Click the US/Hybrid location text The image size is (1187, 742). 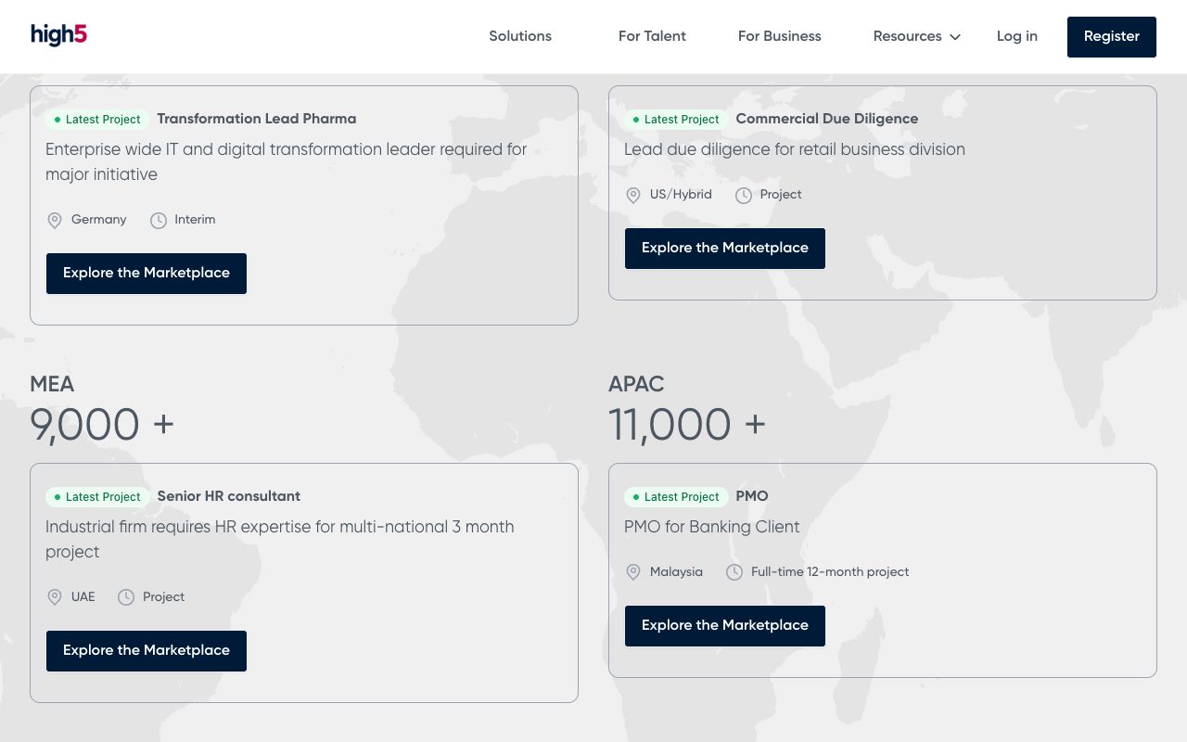(681, 195)
